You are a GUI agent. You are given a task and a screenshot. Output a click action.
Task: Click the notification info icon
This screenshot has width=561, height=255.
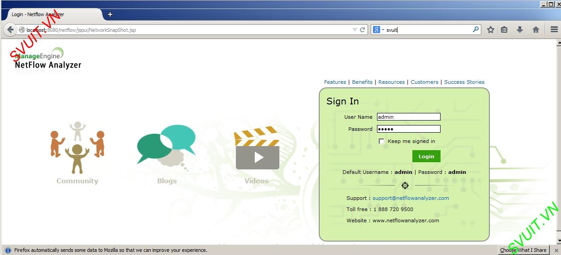tap(8, 250)
